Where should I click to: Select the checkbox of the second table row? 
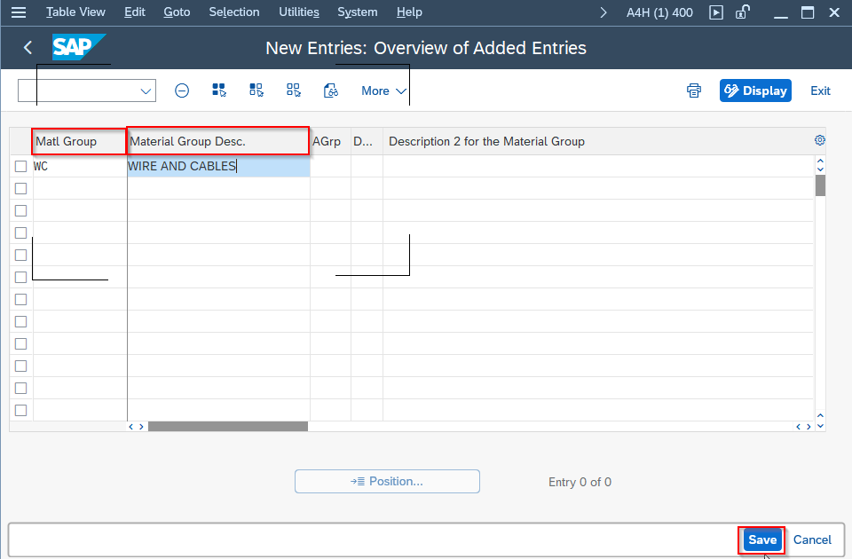[x=20, y=188]
